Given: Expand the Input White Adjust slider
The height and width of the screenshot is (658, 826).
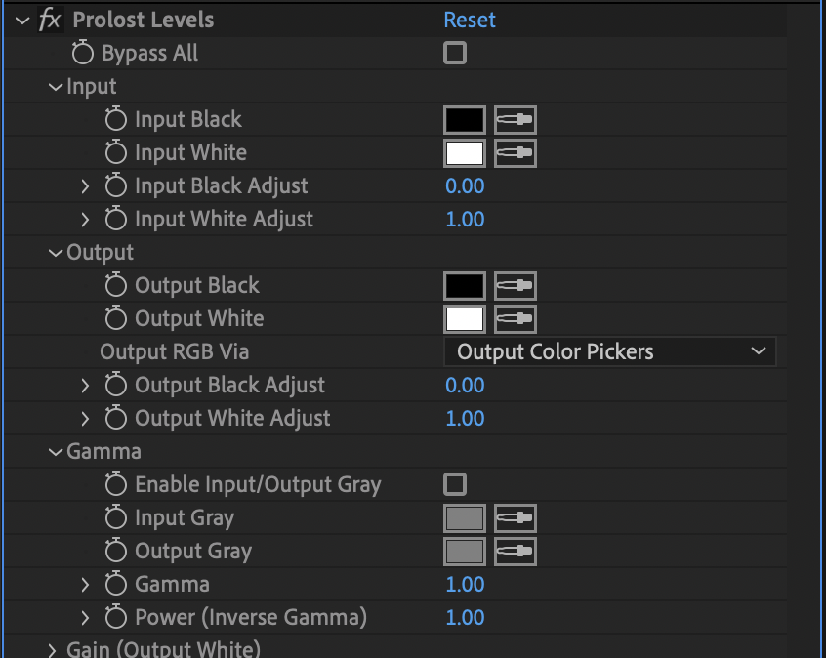Looking at the screenshot, I should (85, 219).
